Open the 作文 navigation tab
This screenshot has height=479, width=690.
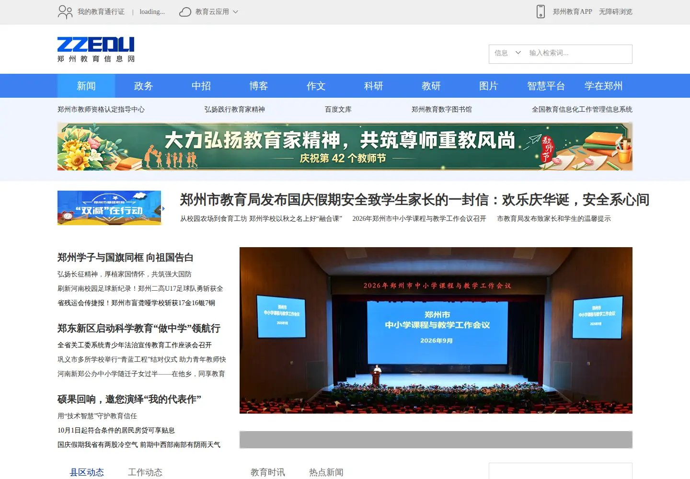pos(316,86)
